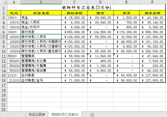This screenshot has width=167, height=117.
Task: Click the select-all corner of the grid
Action: click(4, 2)
